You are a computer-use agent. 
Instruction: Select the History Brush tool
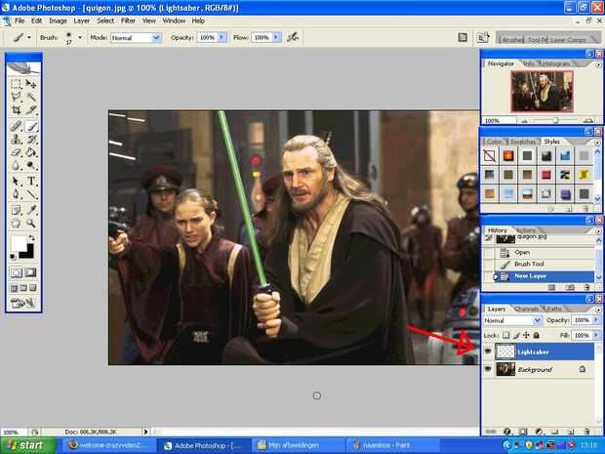pyautogui.click(x=31, y=139)
